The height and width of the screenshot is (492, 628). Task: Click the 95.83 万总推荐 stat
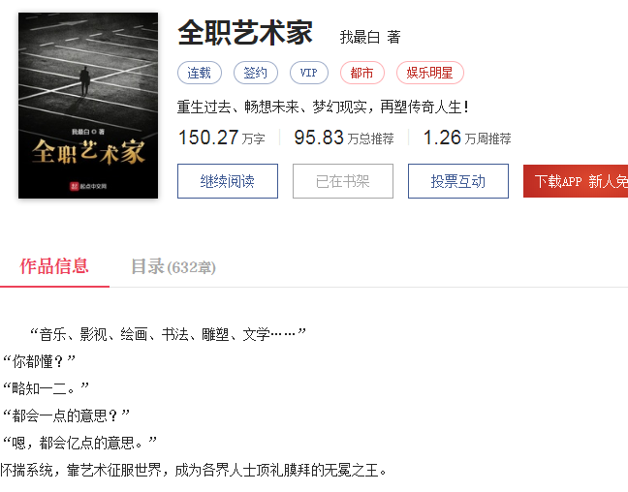[344, 138]
